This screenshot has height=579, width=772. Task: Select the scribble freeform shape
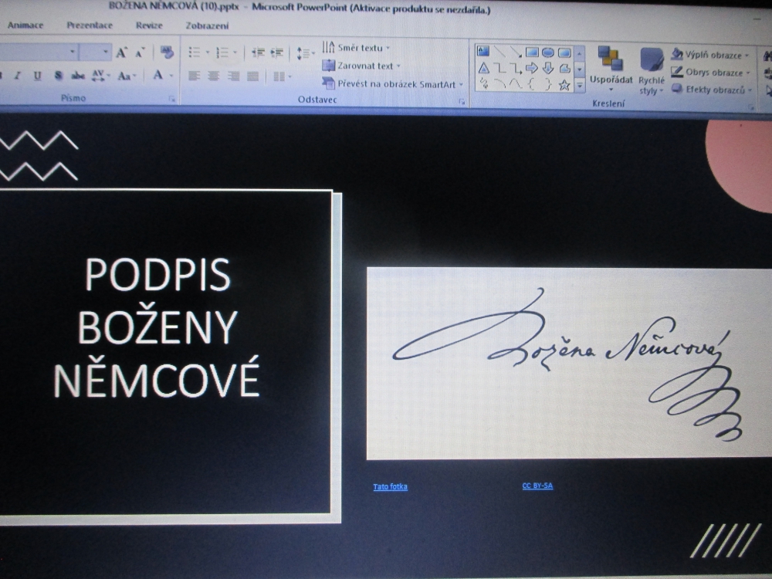click(x=484, y=83)
